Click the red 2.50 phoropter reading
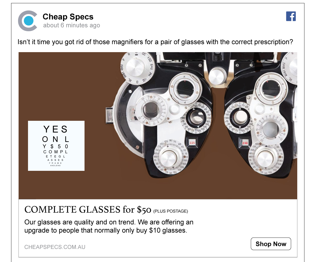This screenshot has height=262, width=314. click(245, 143)
